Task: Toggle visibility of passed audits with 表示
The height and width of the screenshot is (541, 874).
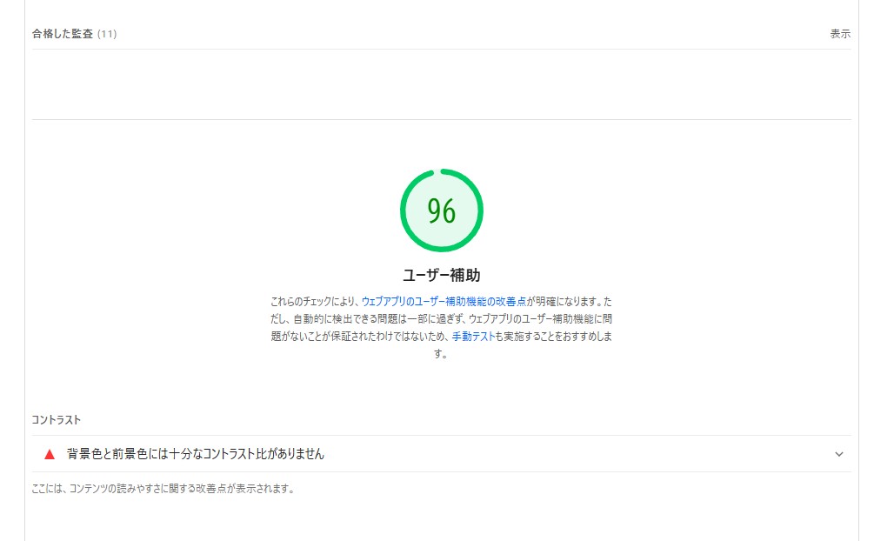Action: (839, 33)
